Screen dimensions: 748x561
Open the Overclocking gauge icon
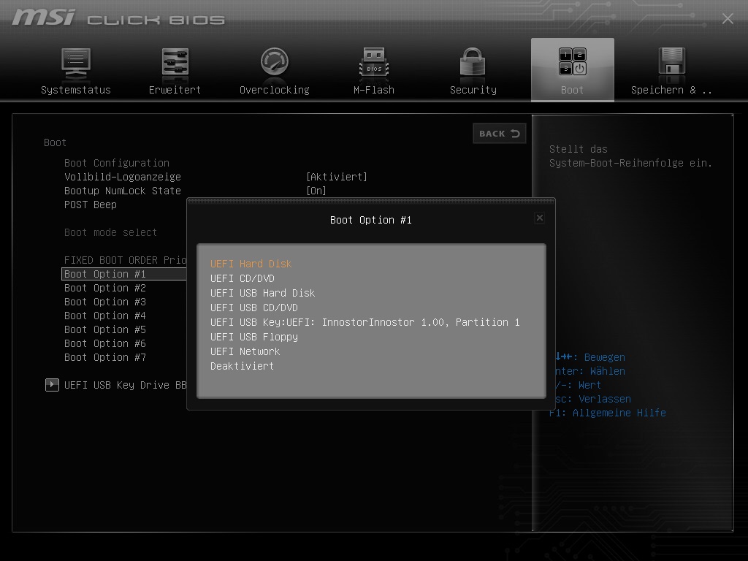[275, 61]
